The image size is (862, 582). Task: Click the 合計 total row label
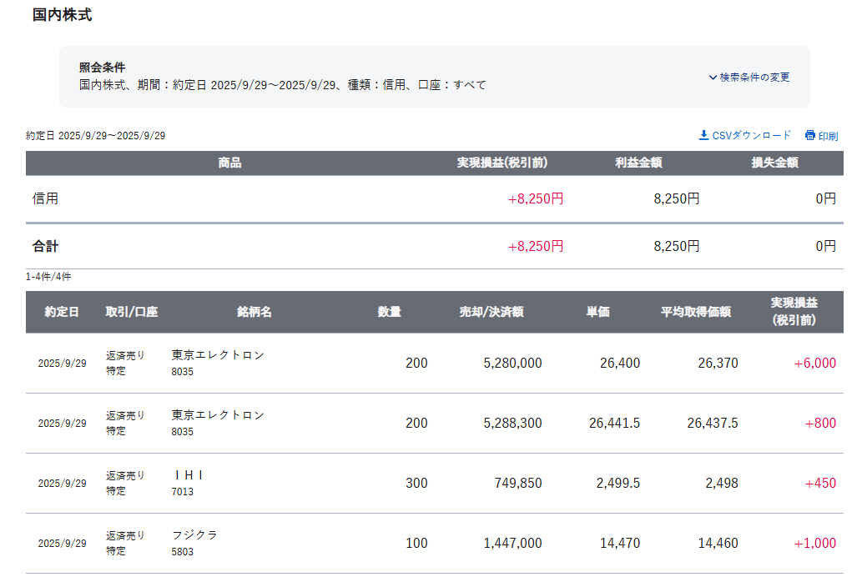(x=46, y=246)
